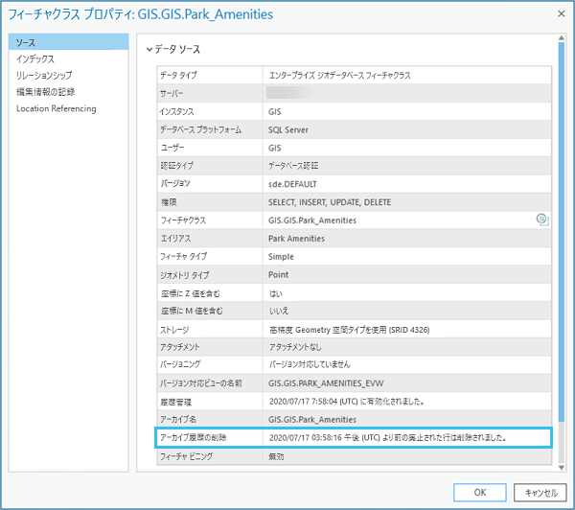Click the sde.DEFAULT version value
The width and height of the screenshot is (575, 510).
[295, 183]
